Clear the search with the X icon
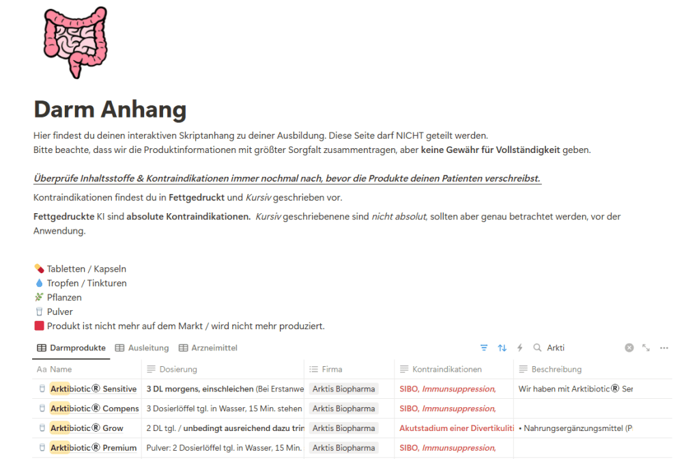 [x=629, y=348]
